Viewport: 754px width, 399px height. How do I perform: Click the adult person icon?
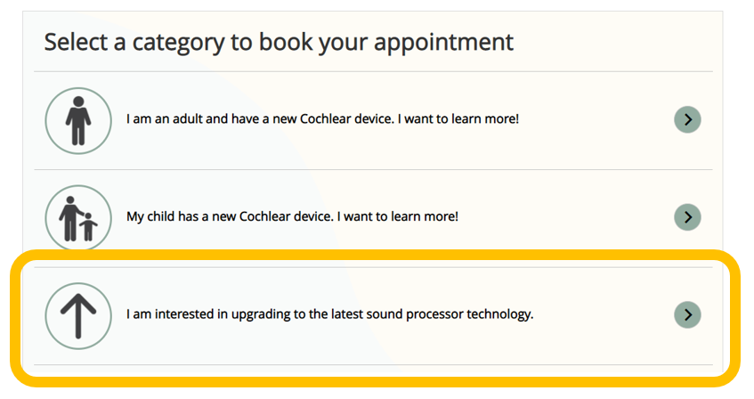click(78, 121)
